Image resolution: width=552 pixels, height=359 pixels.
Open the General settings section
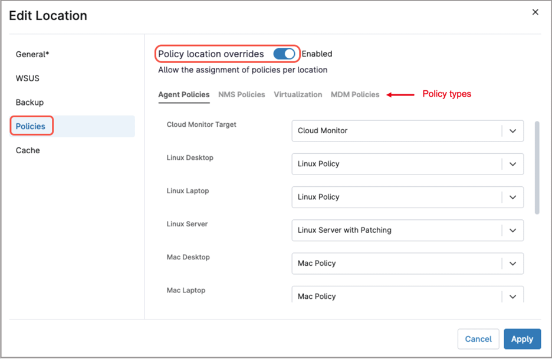pyautogui.click(x=32, y=54)
